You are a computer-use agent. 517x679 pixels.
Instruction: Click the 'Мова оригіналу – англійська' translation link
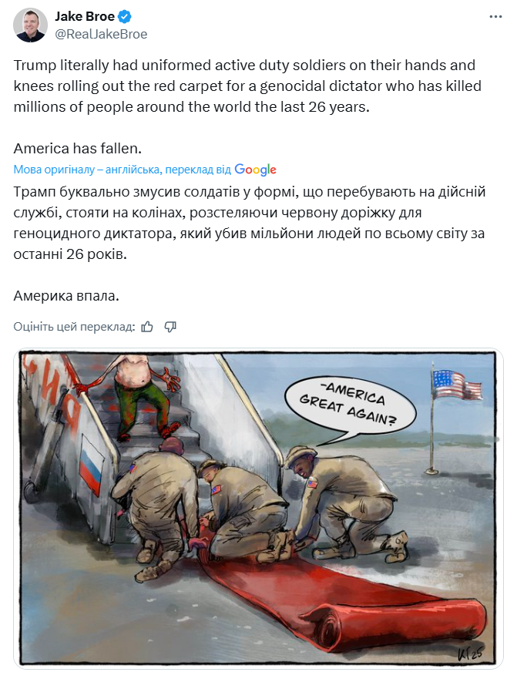point(87,170)
